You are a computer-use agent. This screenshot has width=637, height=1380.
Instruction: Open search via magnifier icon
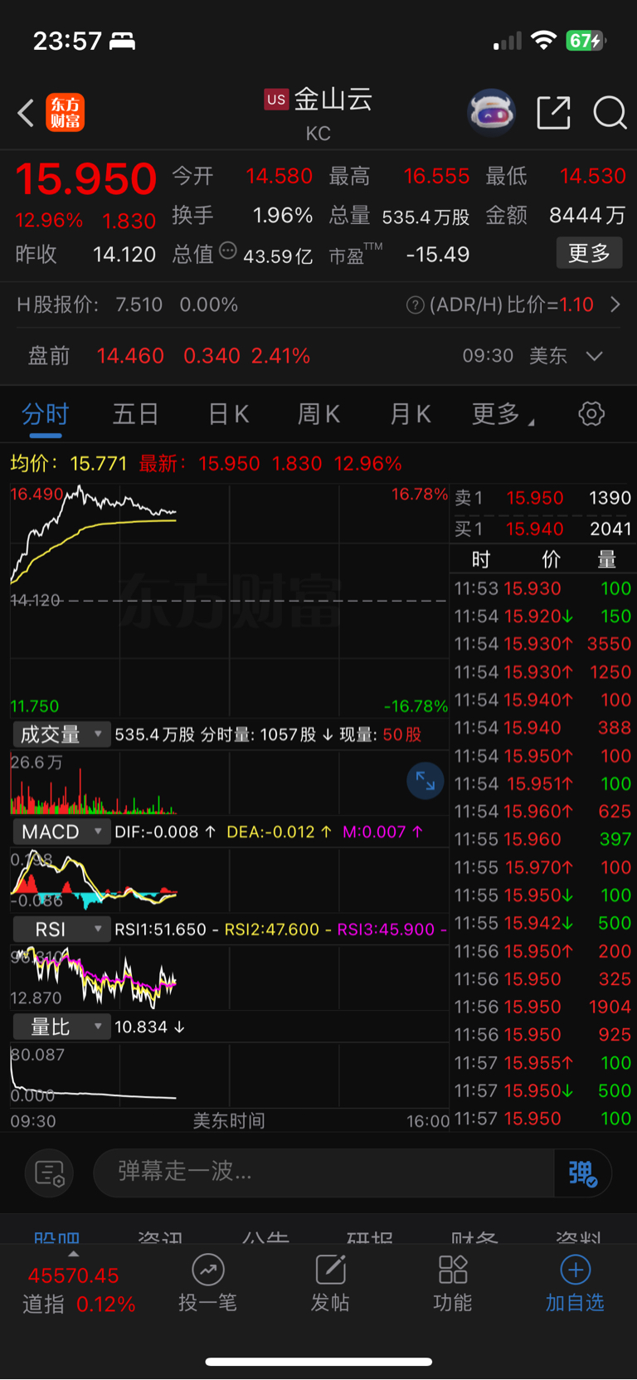click(610, 113)
